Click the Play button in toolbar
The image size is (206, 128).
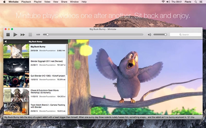point(15,34)
